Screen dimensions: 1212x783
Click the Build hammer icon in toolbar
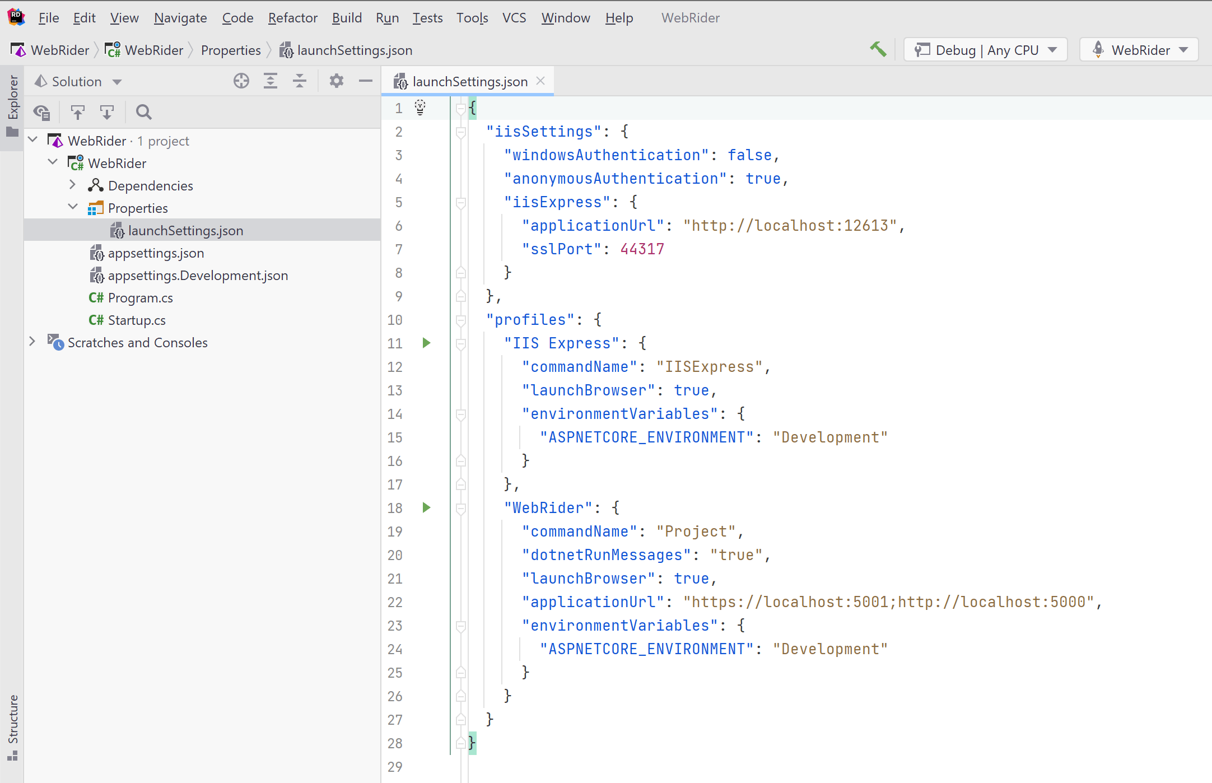coord(878,49)
